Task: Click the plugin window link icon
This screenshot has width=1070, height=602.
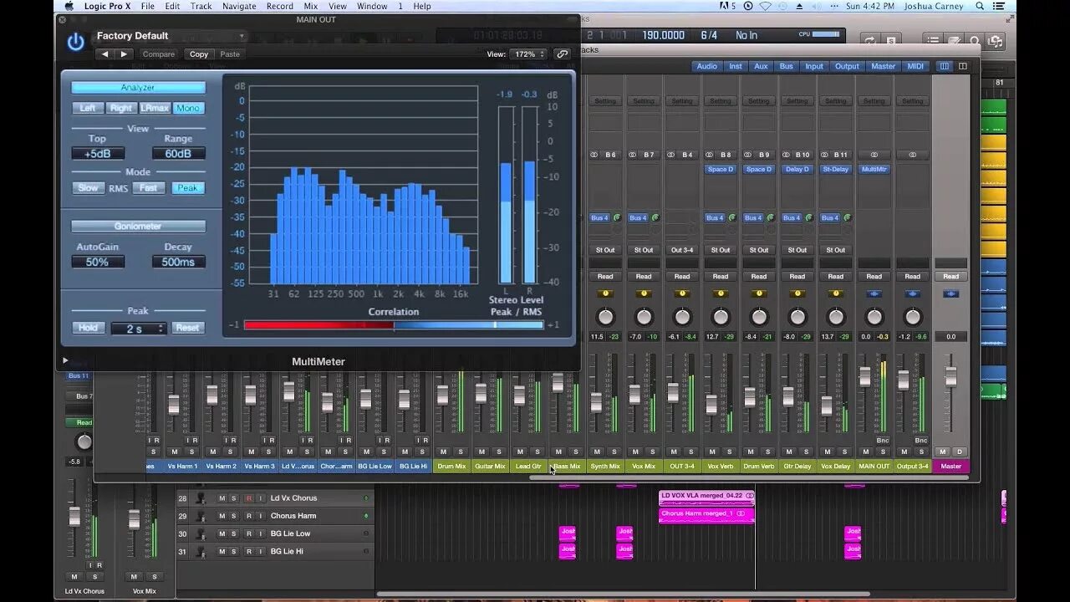Action: [x=563, y=54]
